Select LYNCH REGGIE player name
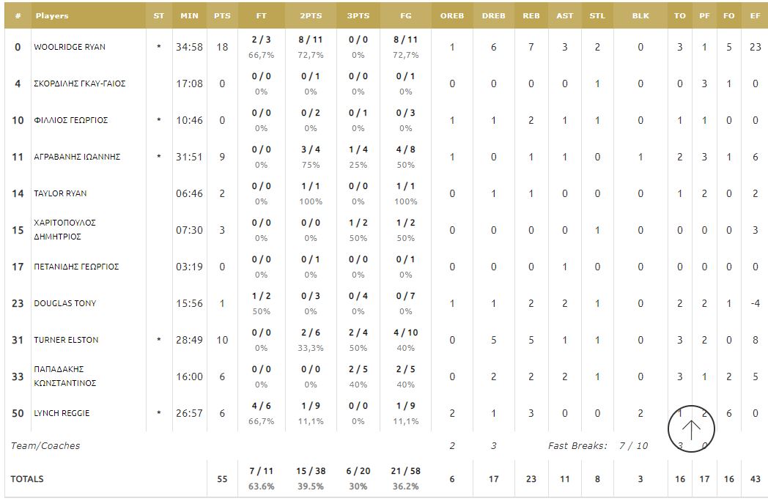Image resolution: width=768 pixels, height=501 pixels. pyautogui.click(x=62, y=413)
